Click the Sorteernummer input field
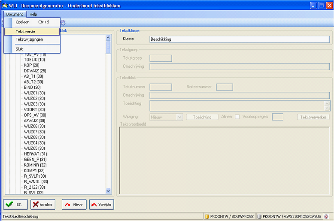334x221 pixels. (225, 87)
